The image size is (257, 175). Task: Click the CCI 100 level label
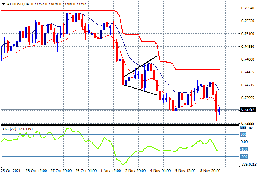(243, 135)
